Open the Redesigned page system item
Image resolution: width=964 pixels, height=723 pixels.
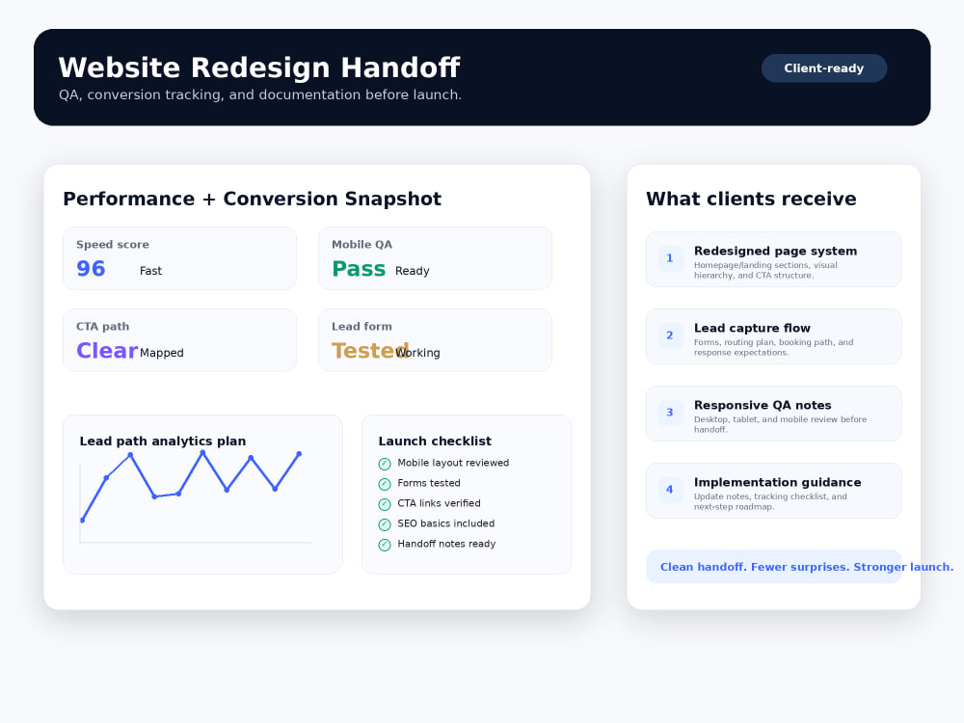coord(773,258)
